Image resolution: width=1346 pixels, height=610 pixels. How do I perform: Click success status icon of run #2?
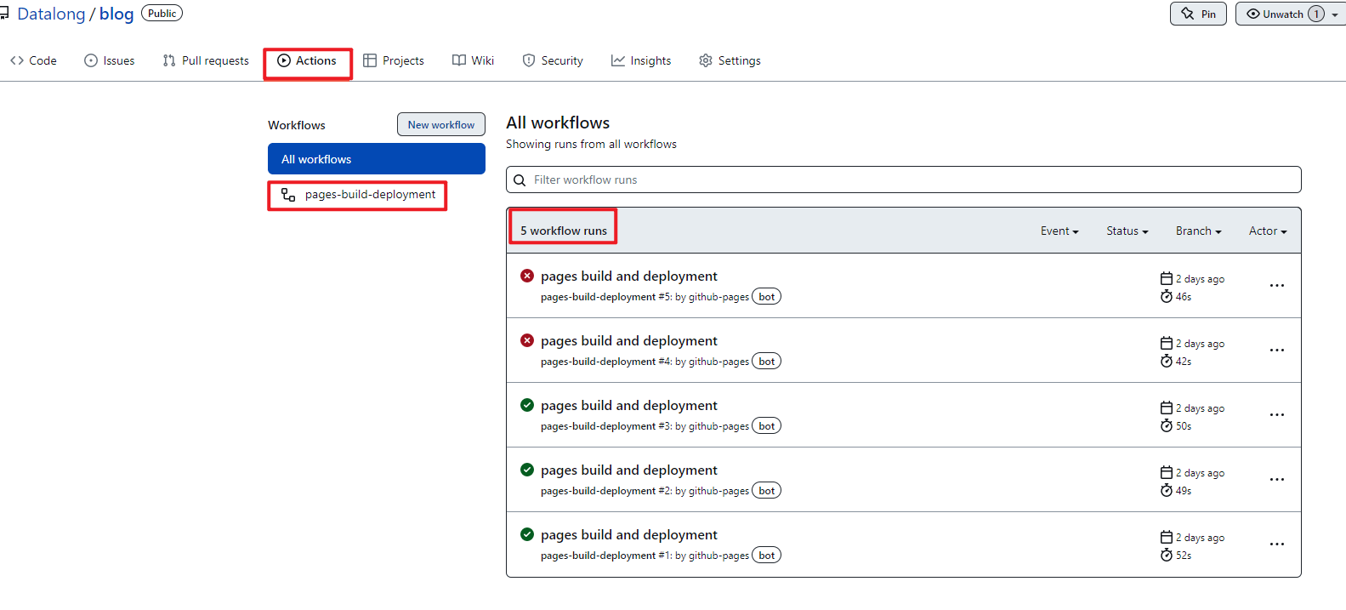pyautogui.click(x=527, y=470)
